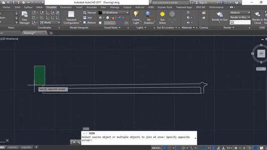Screen dimensions: 267x150
Task: Customize the command line with the wrench icon
Action: point(79,142)
